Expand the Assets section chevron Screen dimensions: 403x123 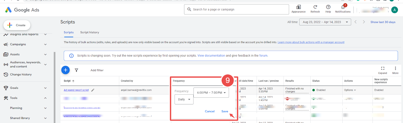pyautogui.click(x=45, y=54)
